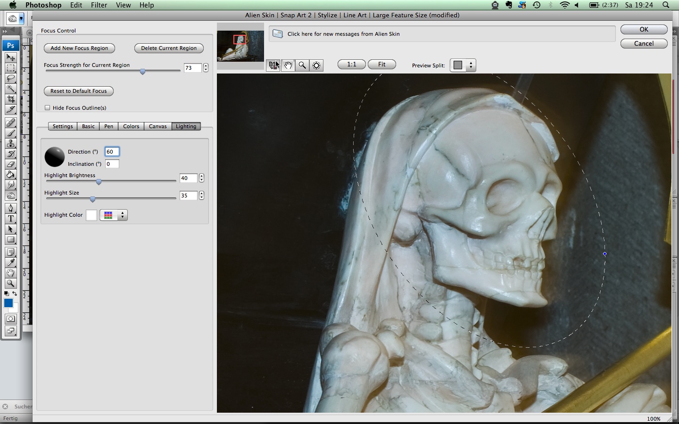The width and height of the screenshot is (679, 424).
Task: Switch to the Settings tab
Action: [x=62, y=126]
